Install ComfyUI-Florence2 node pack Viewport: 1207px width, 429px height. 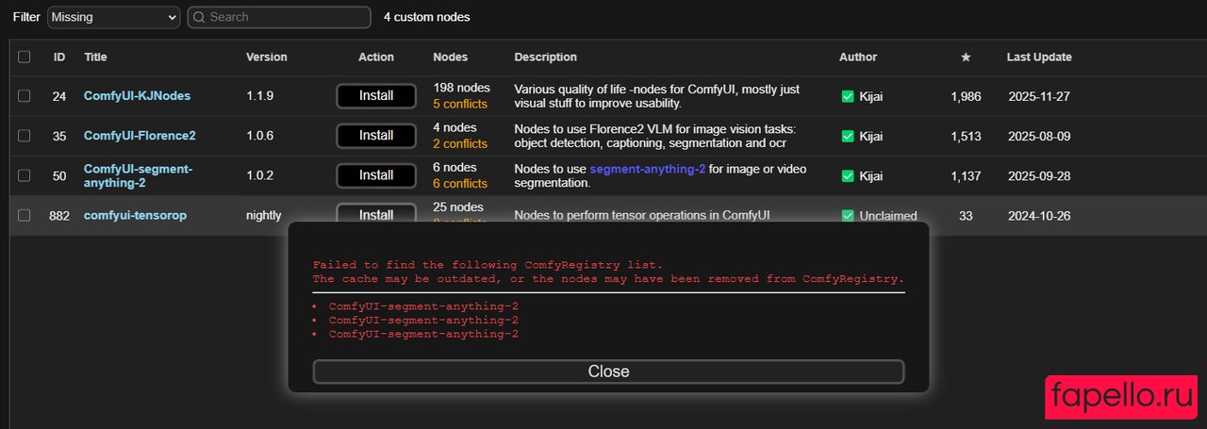(x=376, y=136)
